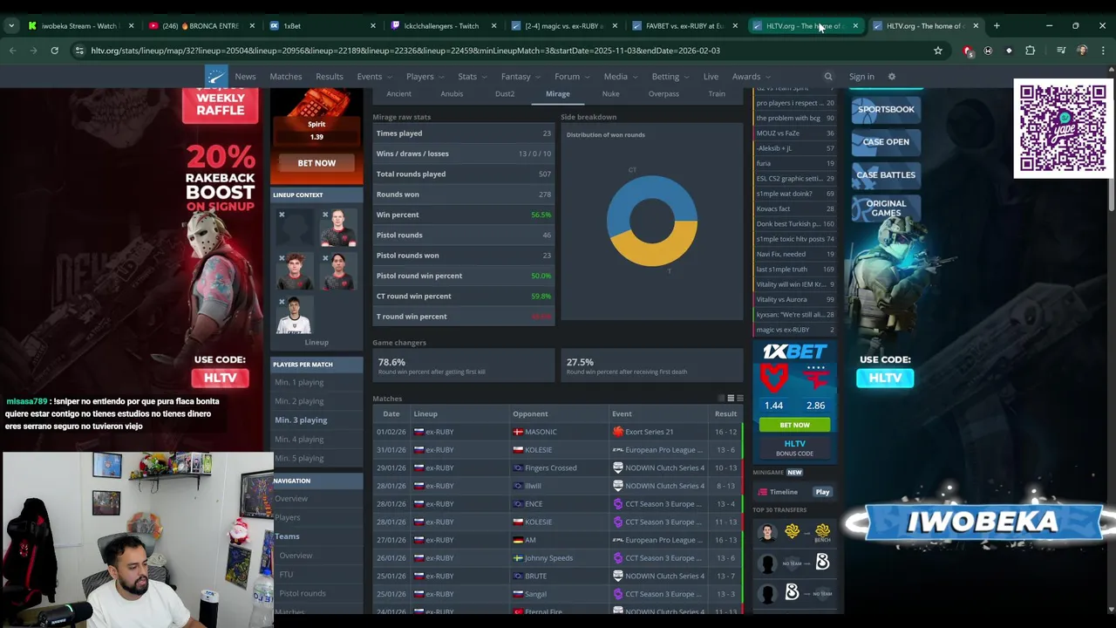Switch to the Dust2 map tab
The width and height of the screenshot is (1116, 628).
pyautogui.click(x=505, y=93)
